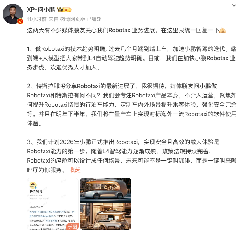Click the 已编辑 edited label

pyautogui.click(x=94, y=19)
